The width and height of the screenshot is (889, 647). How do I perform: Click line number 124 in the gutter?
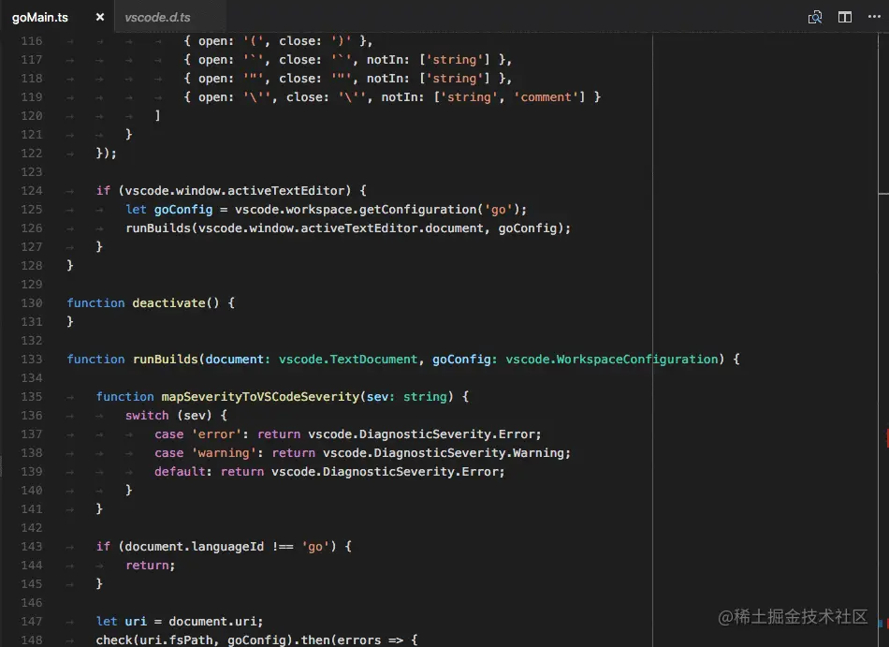pos(32,190)
